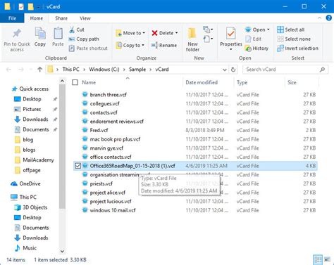Click the Rename icon
Image resolution: width=334 pixels, height=265 pixels.
click(154, 45)
